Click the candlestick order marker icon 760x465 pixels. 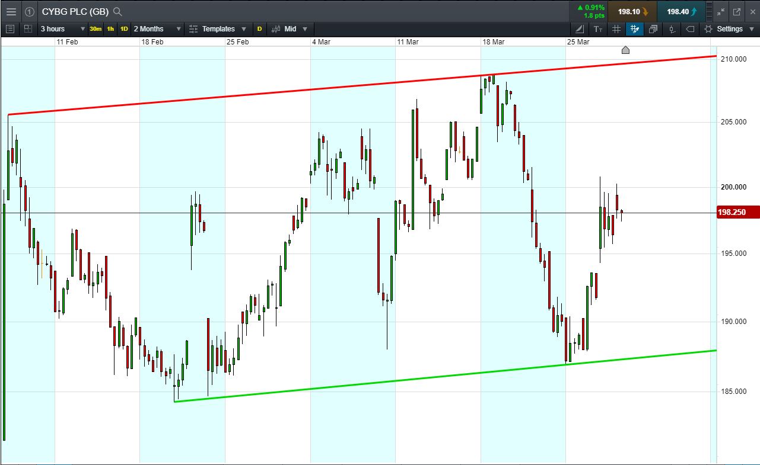click(672, 29)
